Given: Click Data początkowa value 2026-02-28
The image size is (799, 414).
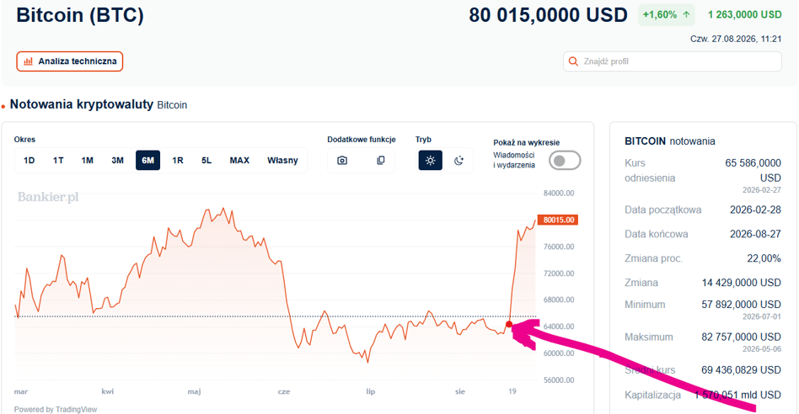Looking at the screenshot, I should coord(755,210).
